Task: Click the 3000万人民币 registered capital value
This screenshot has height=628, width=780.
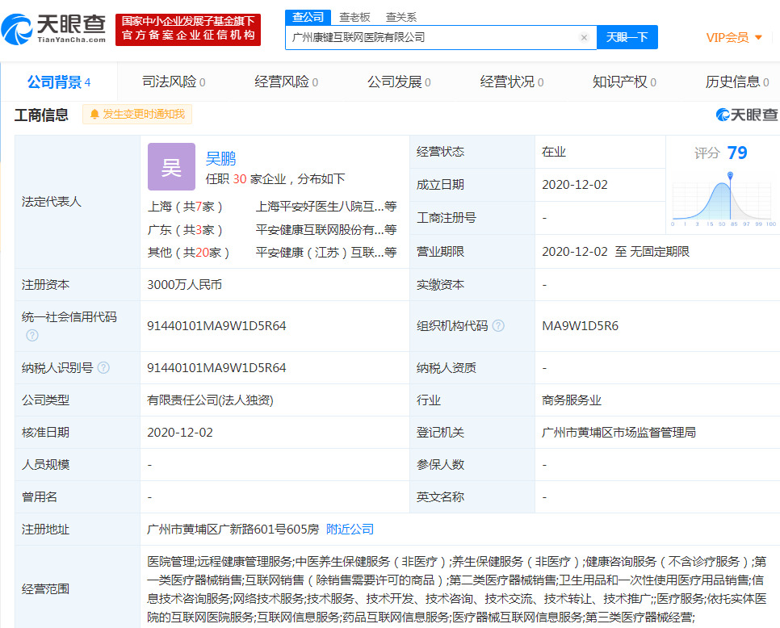Action: (185, 284)
